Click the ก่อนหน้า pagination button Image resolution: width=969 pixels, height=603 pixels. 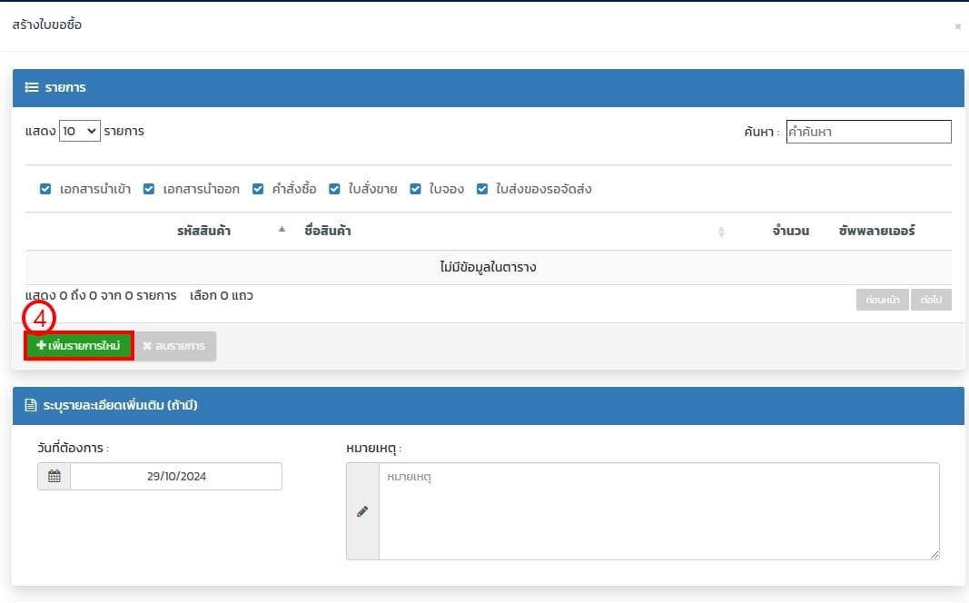click(x=882, y=300)
